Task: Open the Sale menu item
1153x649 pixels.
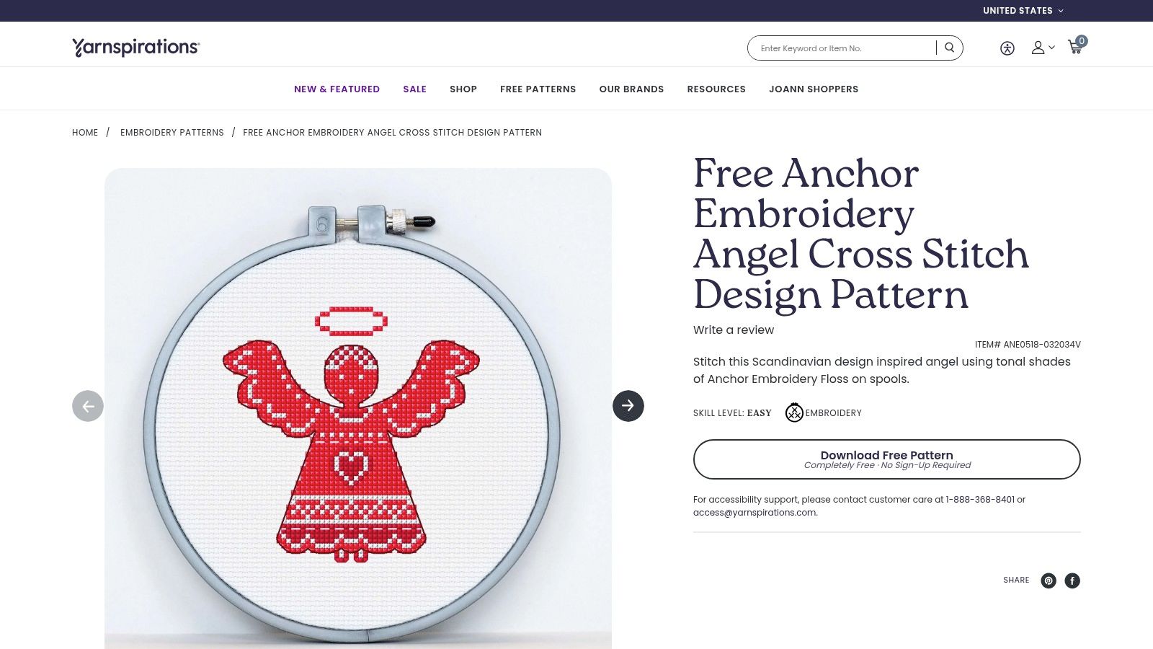Action: coord(415,89)
